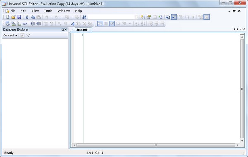This screenshot has width=248, height=157.
Task: Select the Untitled1 document tab
Action: pos(82,30)
